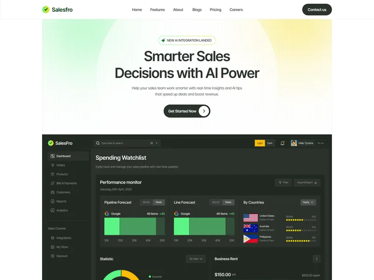Click the Products box icon
374x280 pixels.
[x=52, y=174]
